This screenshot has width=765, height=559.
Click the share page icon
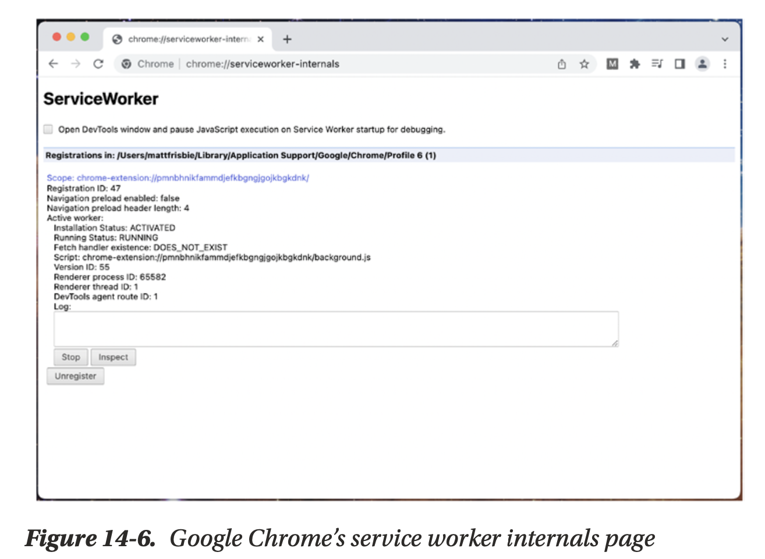tap(562, 64)
